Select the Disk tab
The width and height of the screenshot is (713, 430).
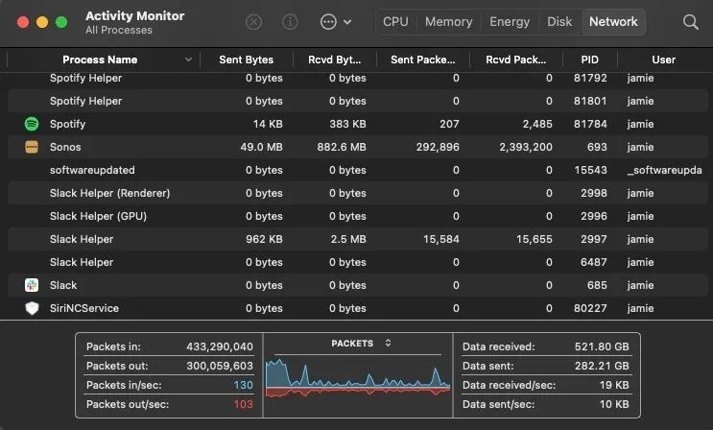(559, 21)
